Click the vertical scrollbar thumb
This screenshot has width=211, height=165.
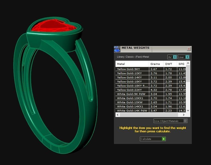pos(188,73)
